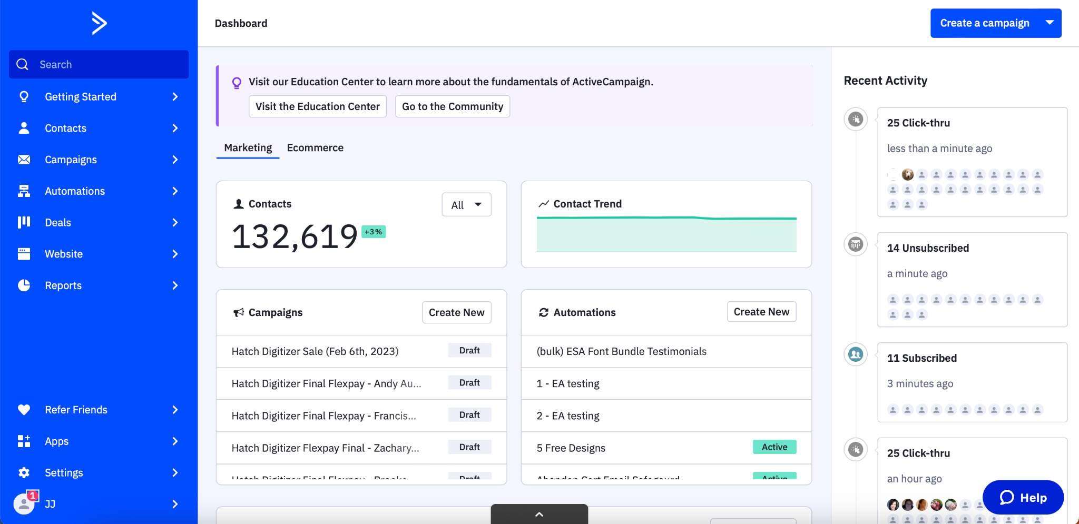
Task: Expand the Settings sidebar chevron
Action: click(x=175, y=472)
